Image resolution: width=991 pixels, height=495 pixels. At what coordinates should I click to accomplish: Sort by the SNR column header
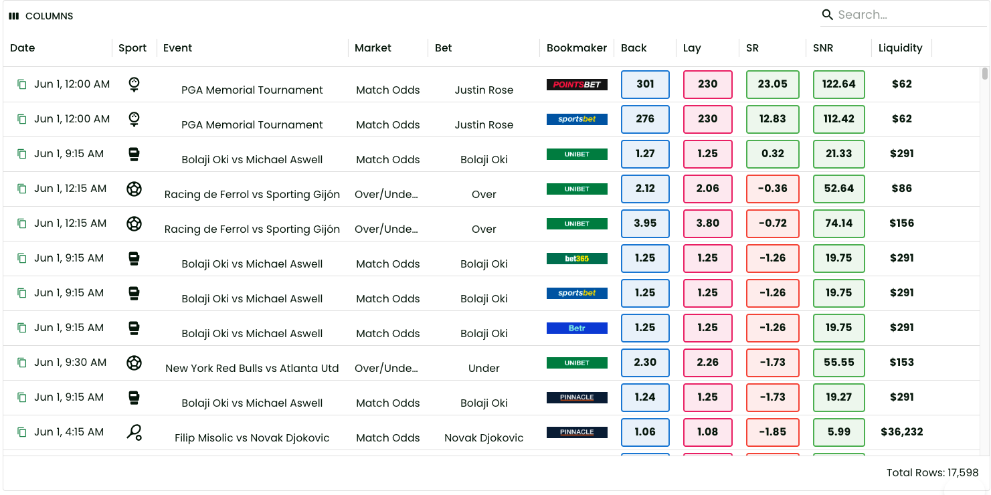click(x=823, y=48)
